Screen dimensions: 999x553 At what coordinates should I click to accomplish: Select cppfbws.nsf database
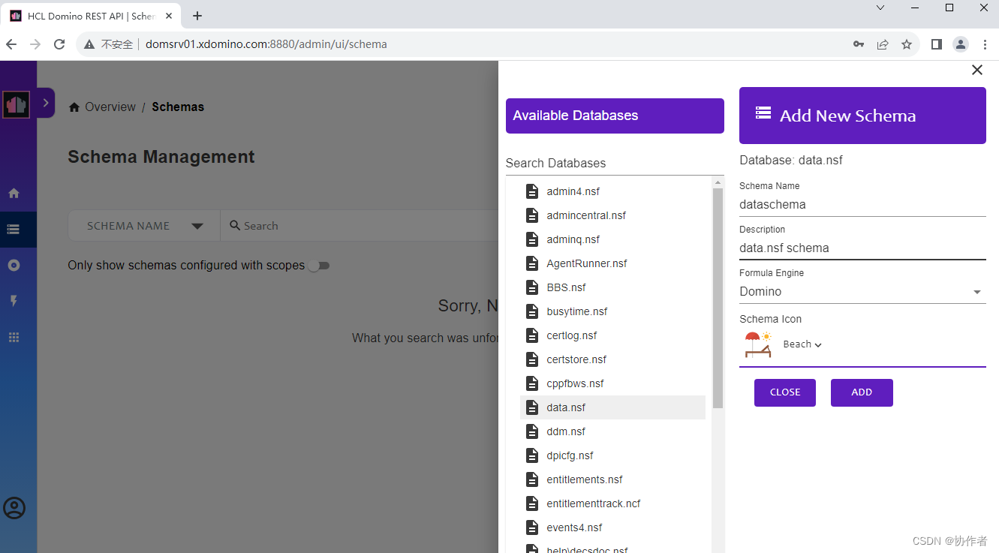point(612,383)
